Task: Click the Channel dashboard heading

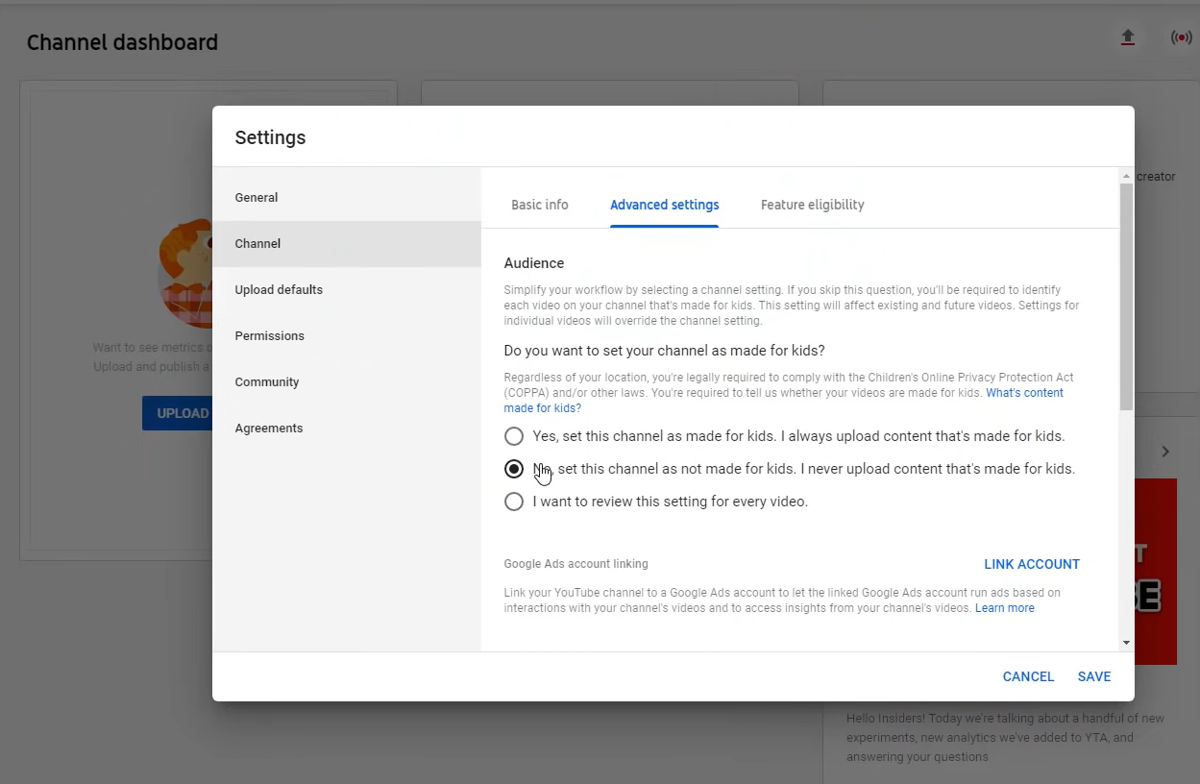Action: tap(122, 42)
